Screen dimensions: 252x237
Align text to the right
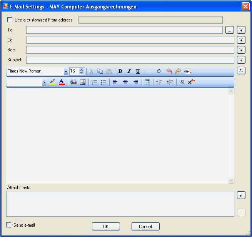pyautogui.click(x=135, y=82)
